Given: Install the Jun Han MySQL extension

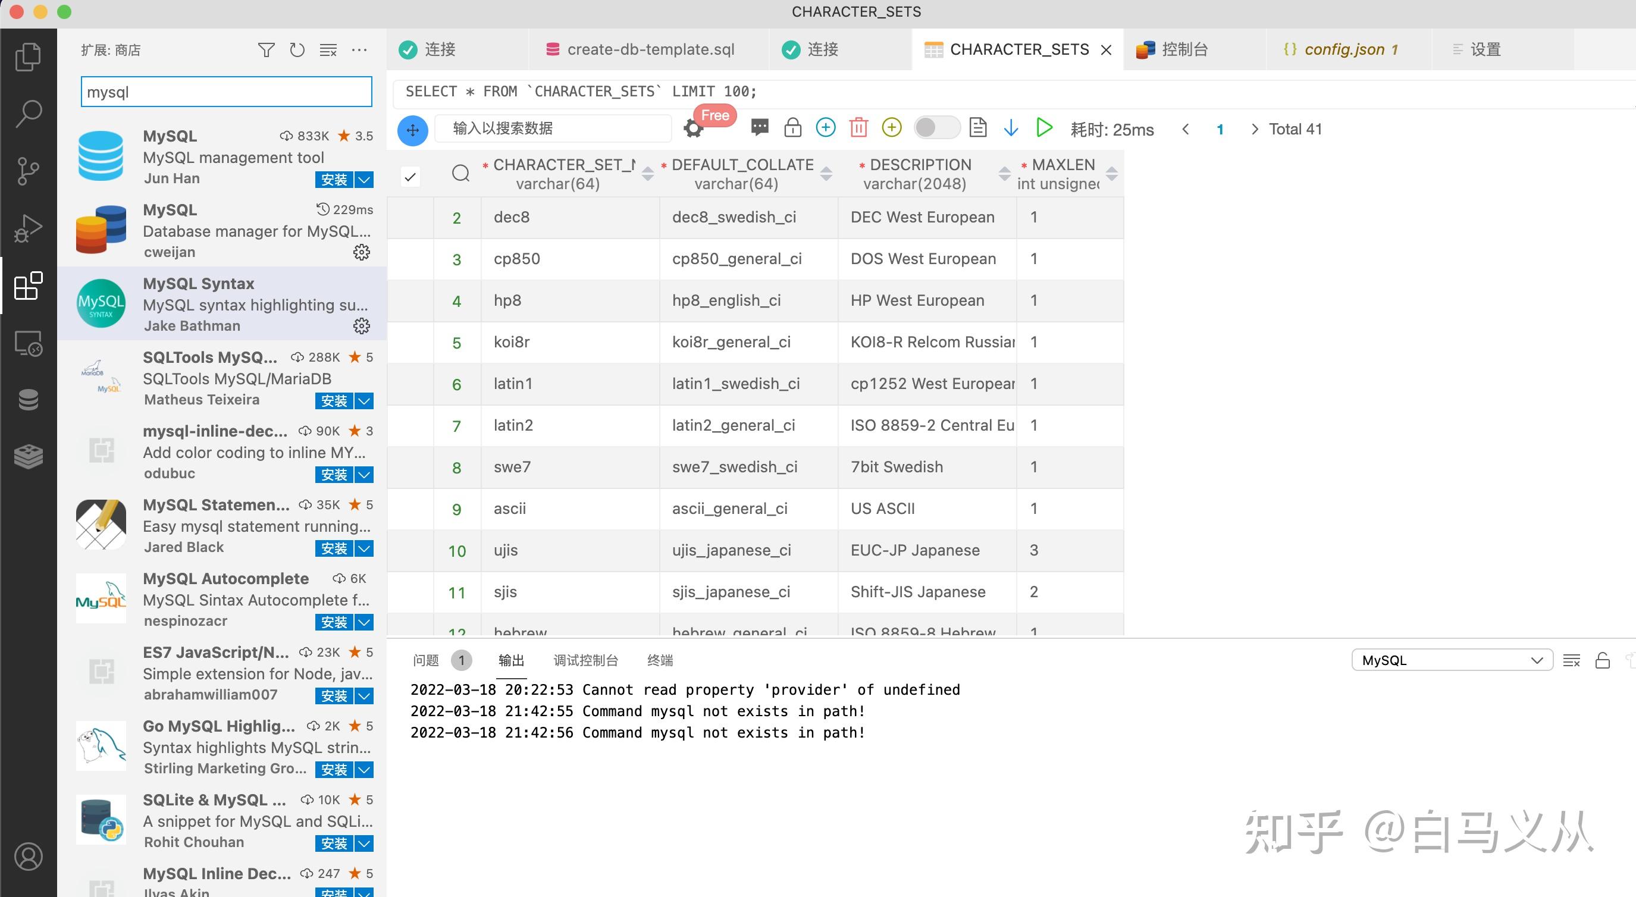Looking at the screenshot, I should tap(334, 180).
